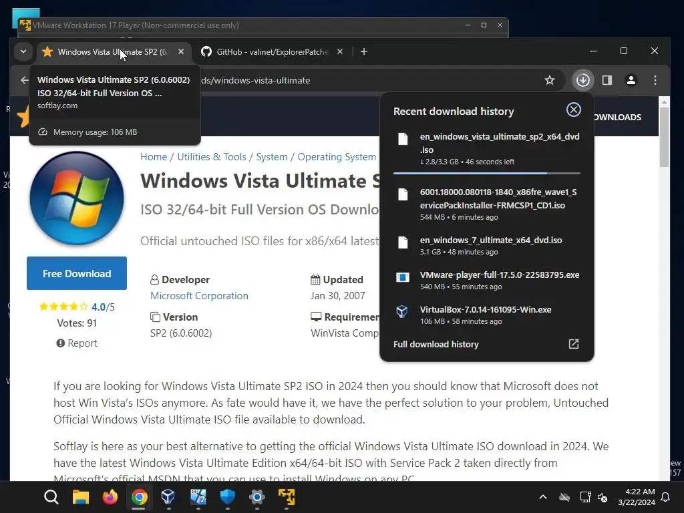The image size is (684, 513).
Task: Open the new tab plus button
Action: (x=364, y=52)
